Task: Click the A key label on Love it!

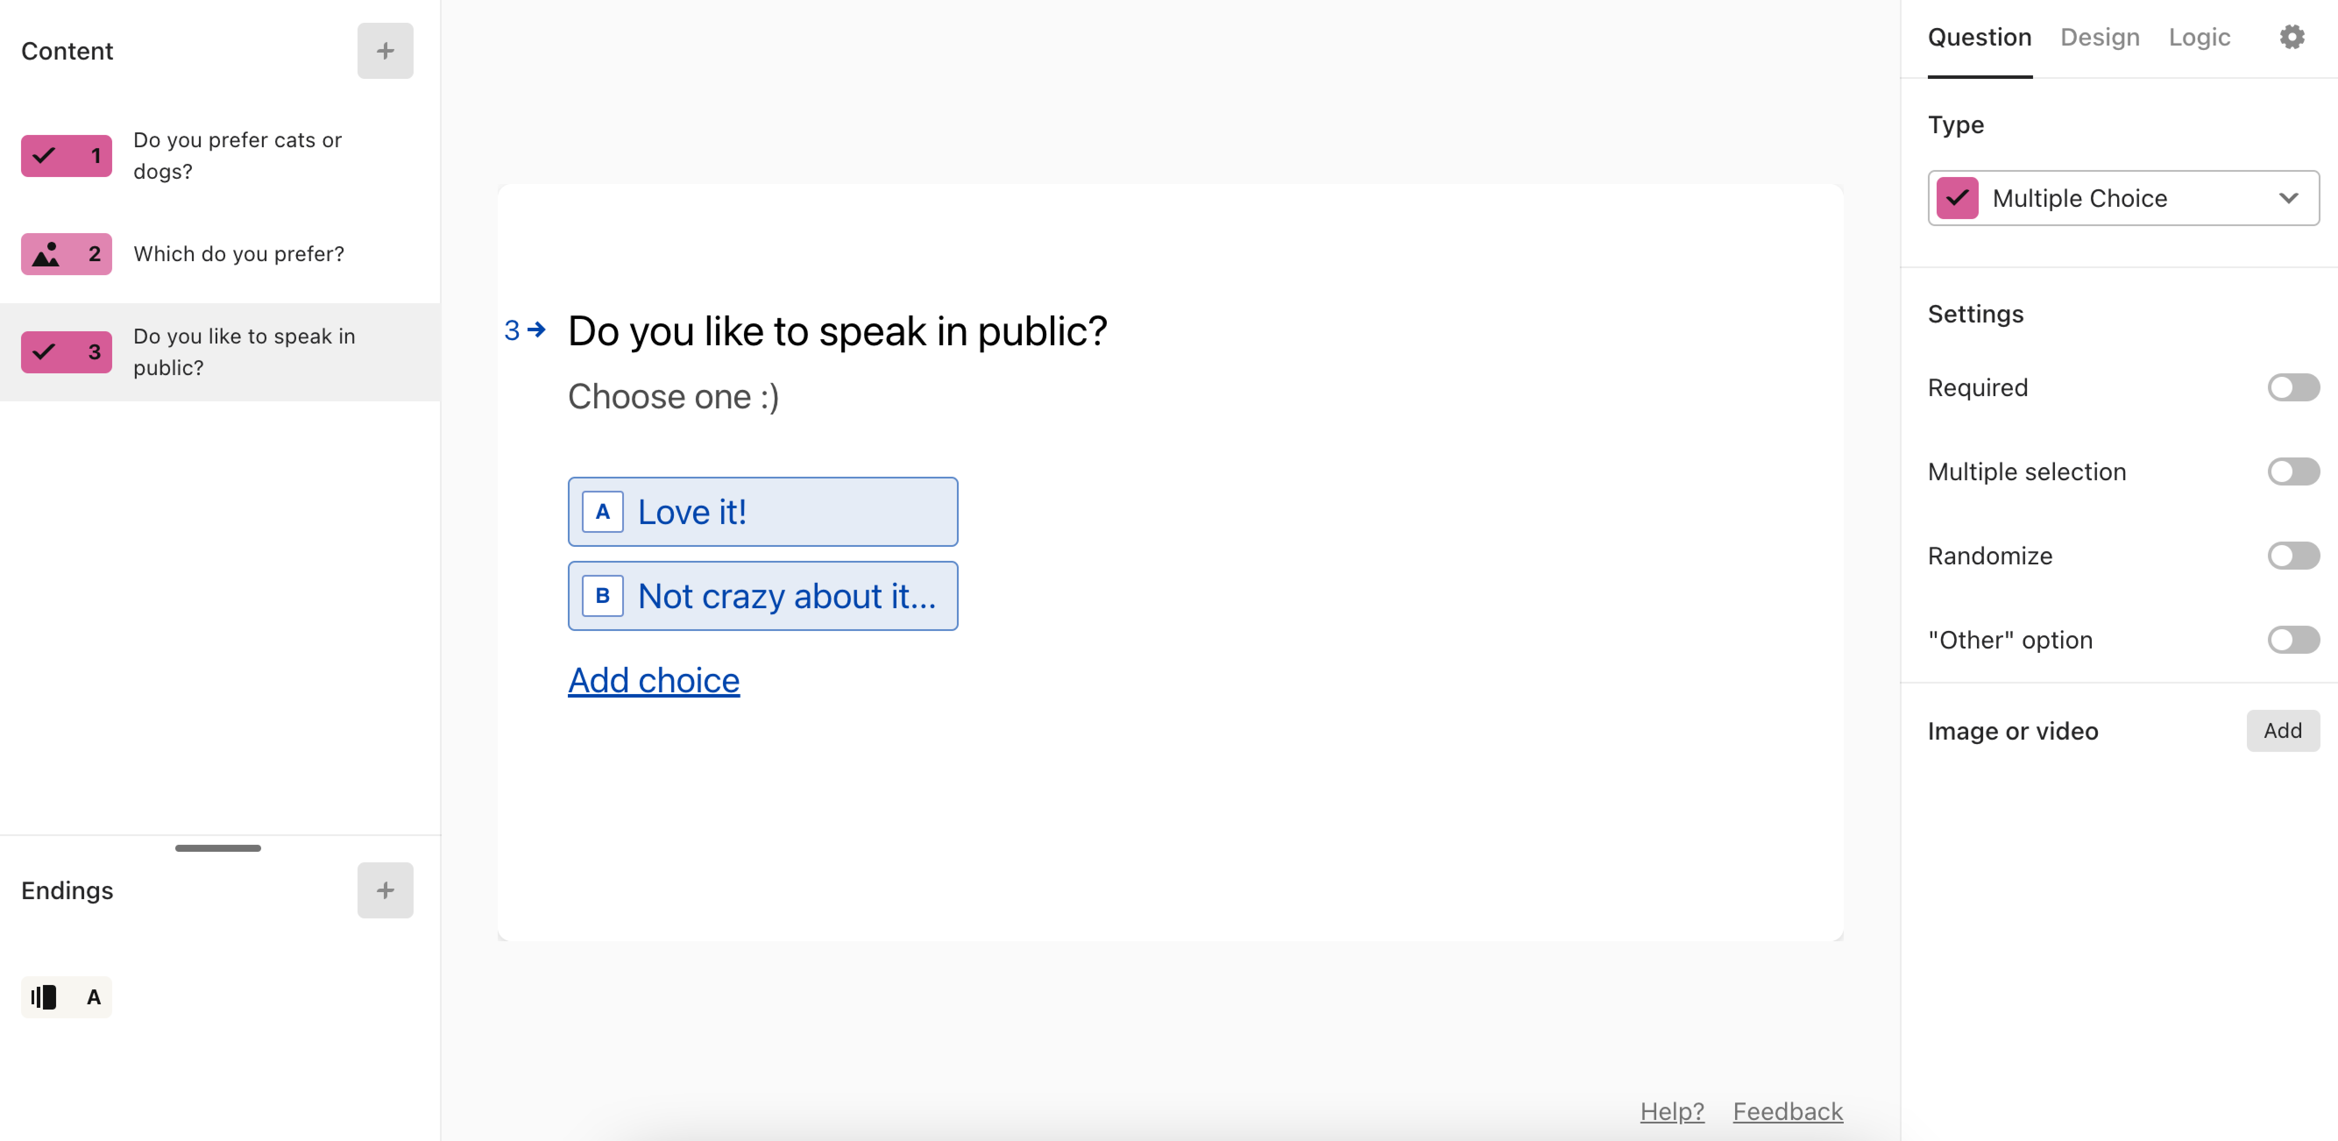Action: [x=602, y=512]
